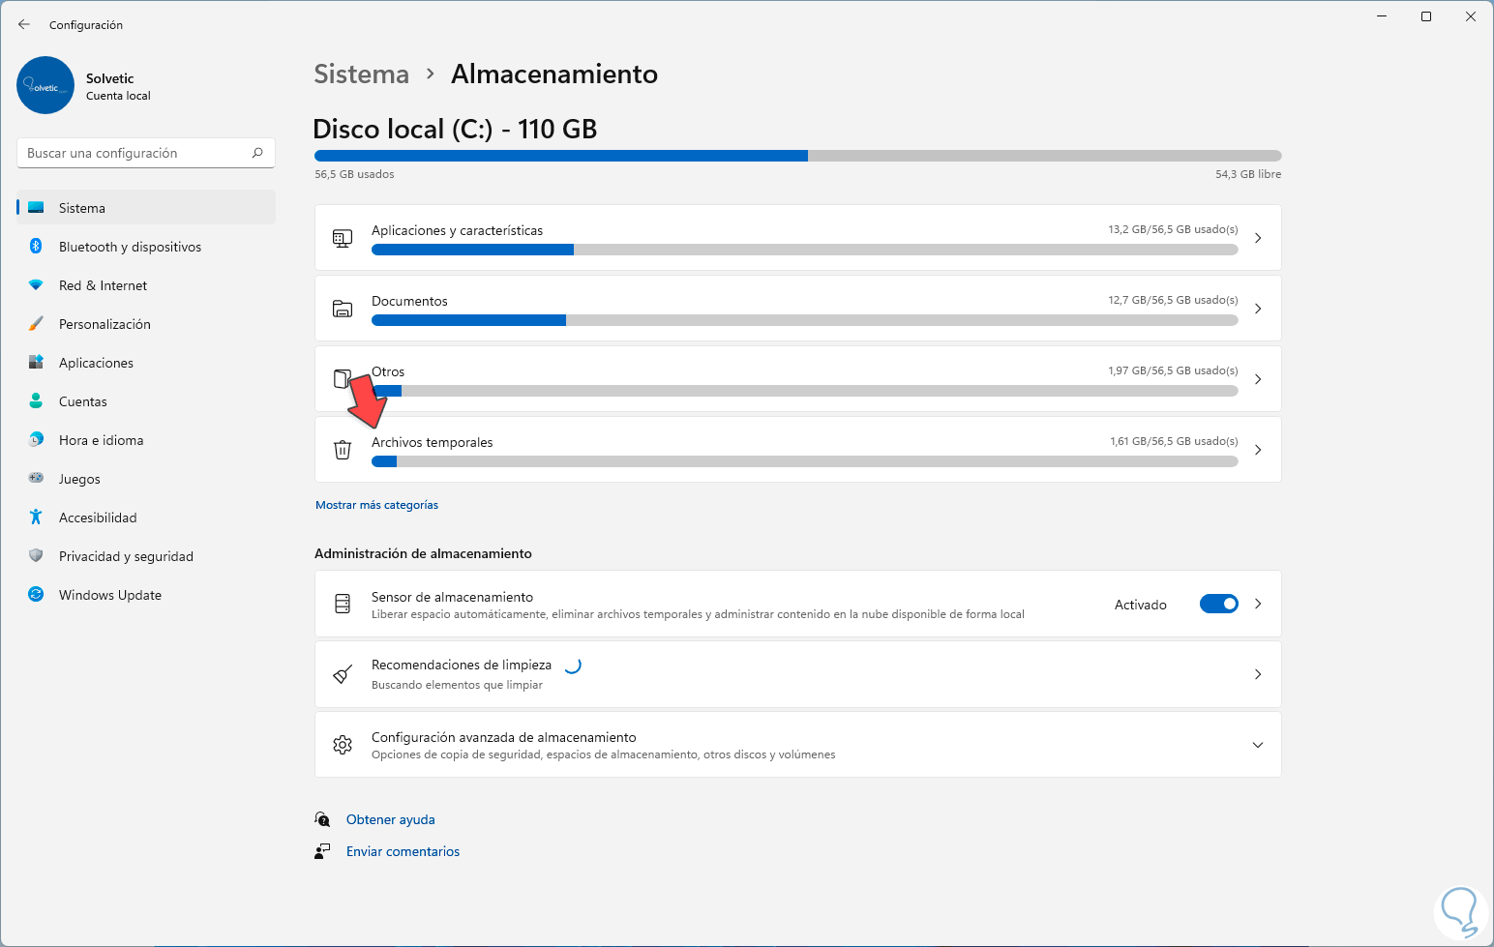
Task: Click the Windows Update sync icon
Action: (x=36, y=595)
